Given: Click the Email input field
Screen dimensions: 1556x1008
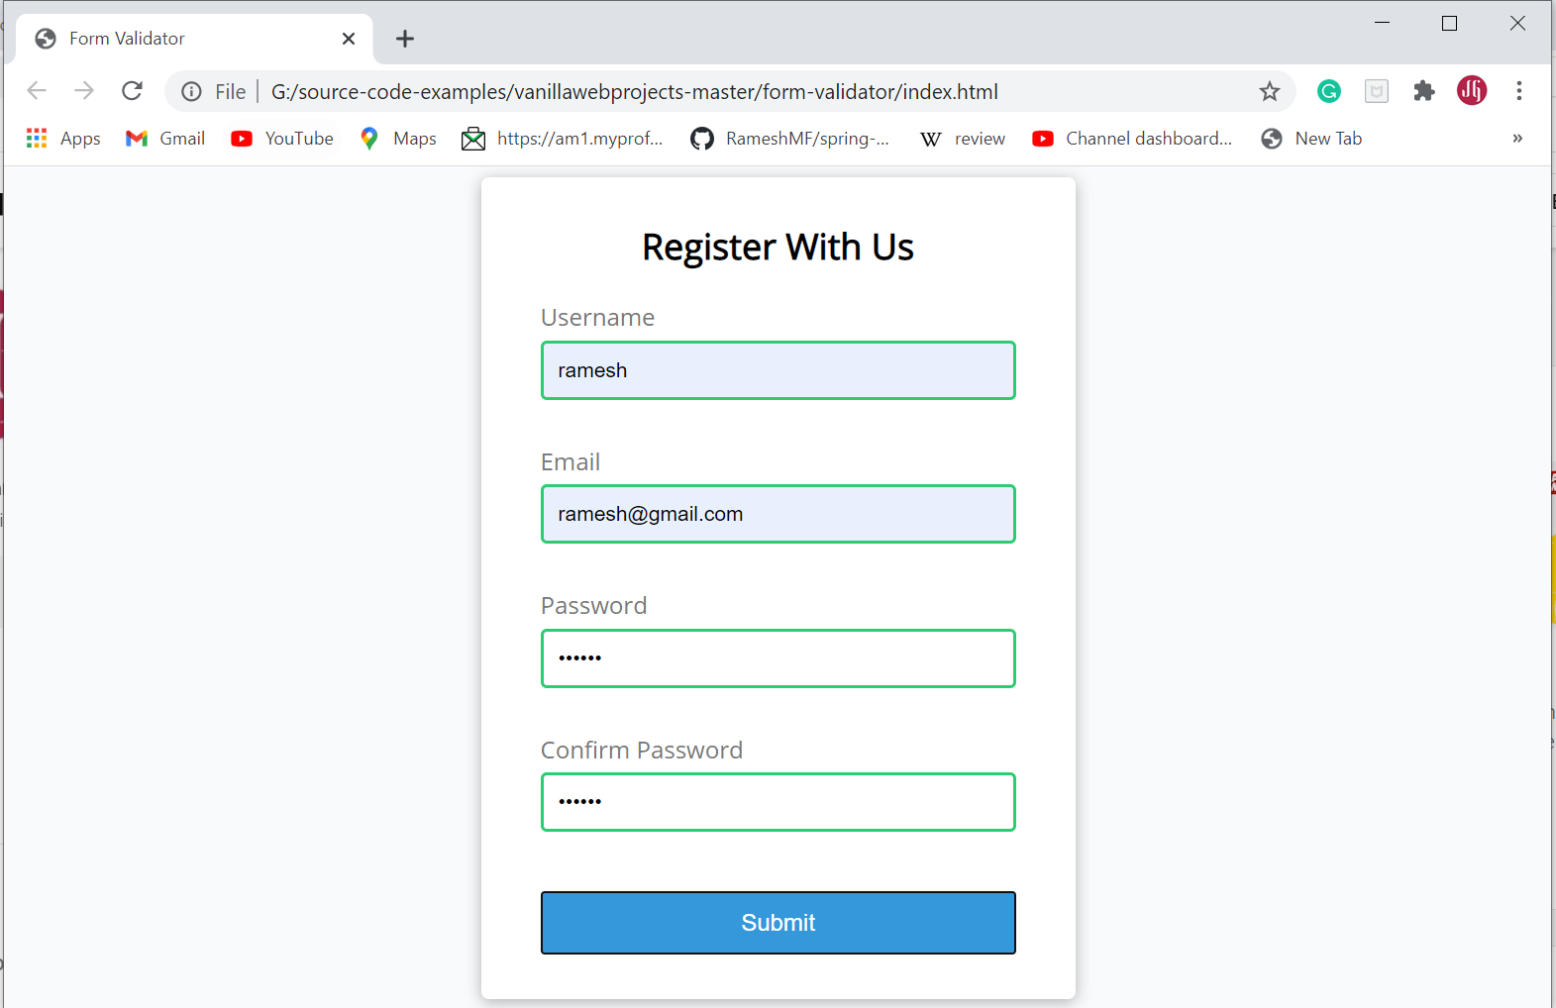Looking at the screenshot, I should (x=778, y=514).
